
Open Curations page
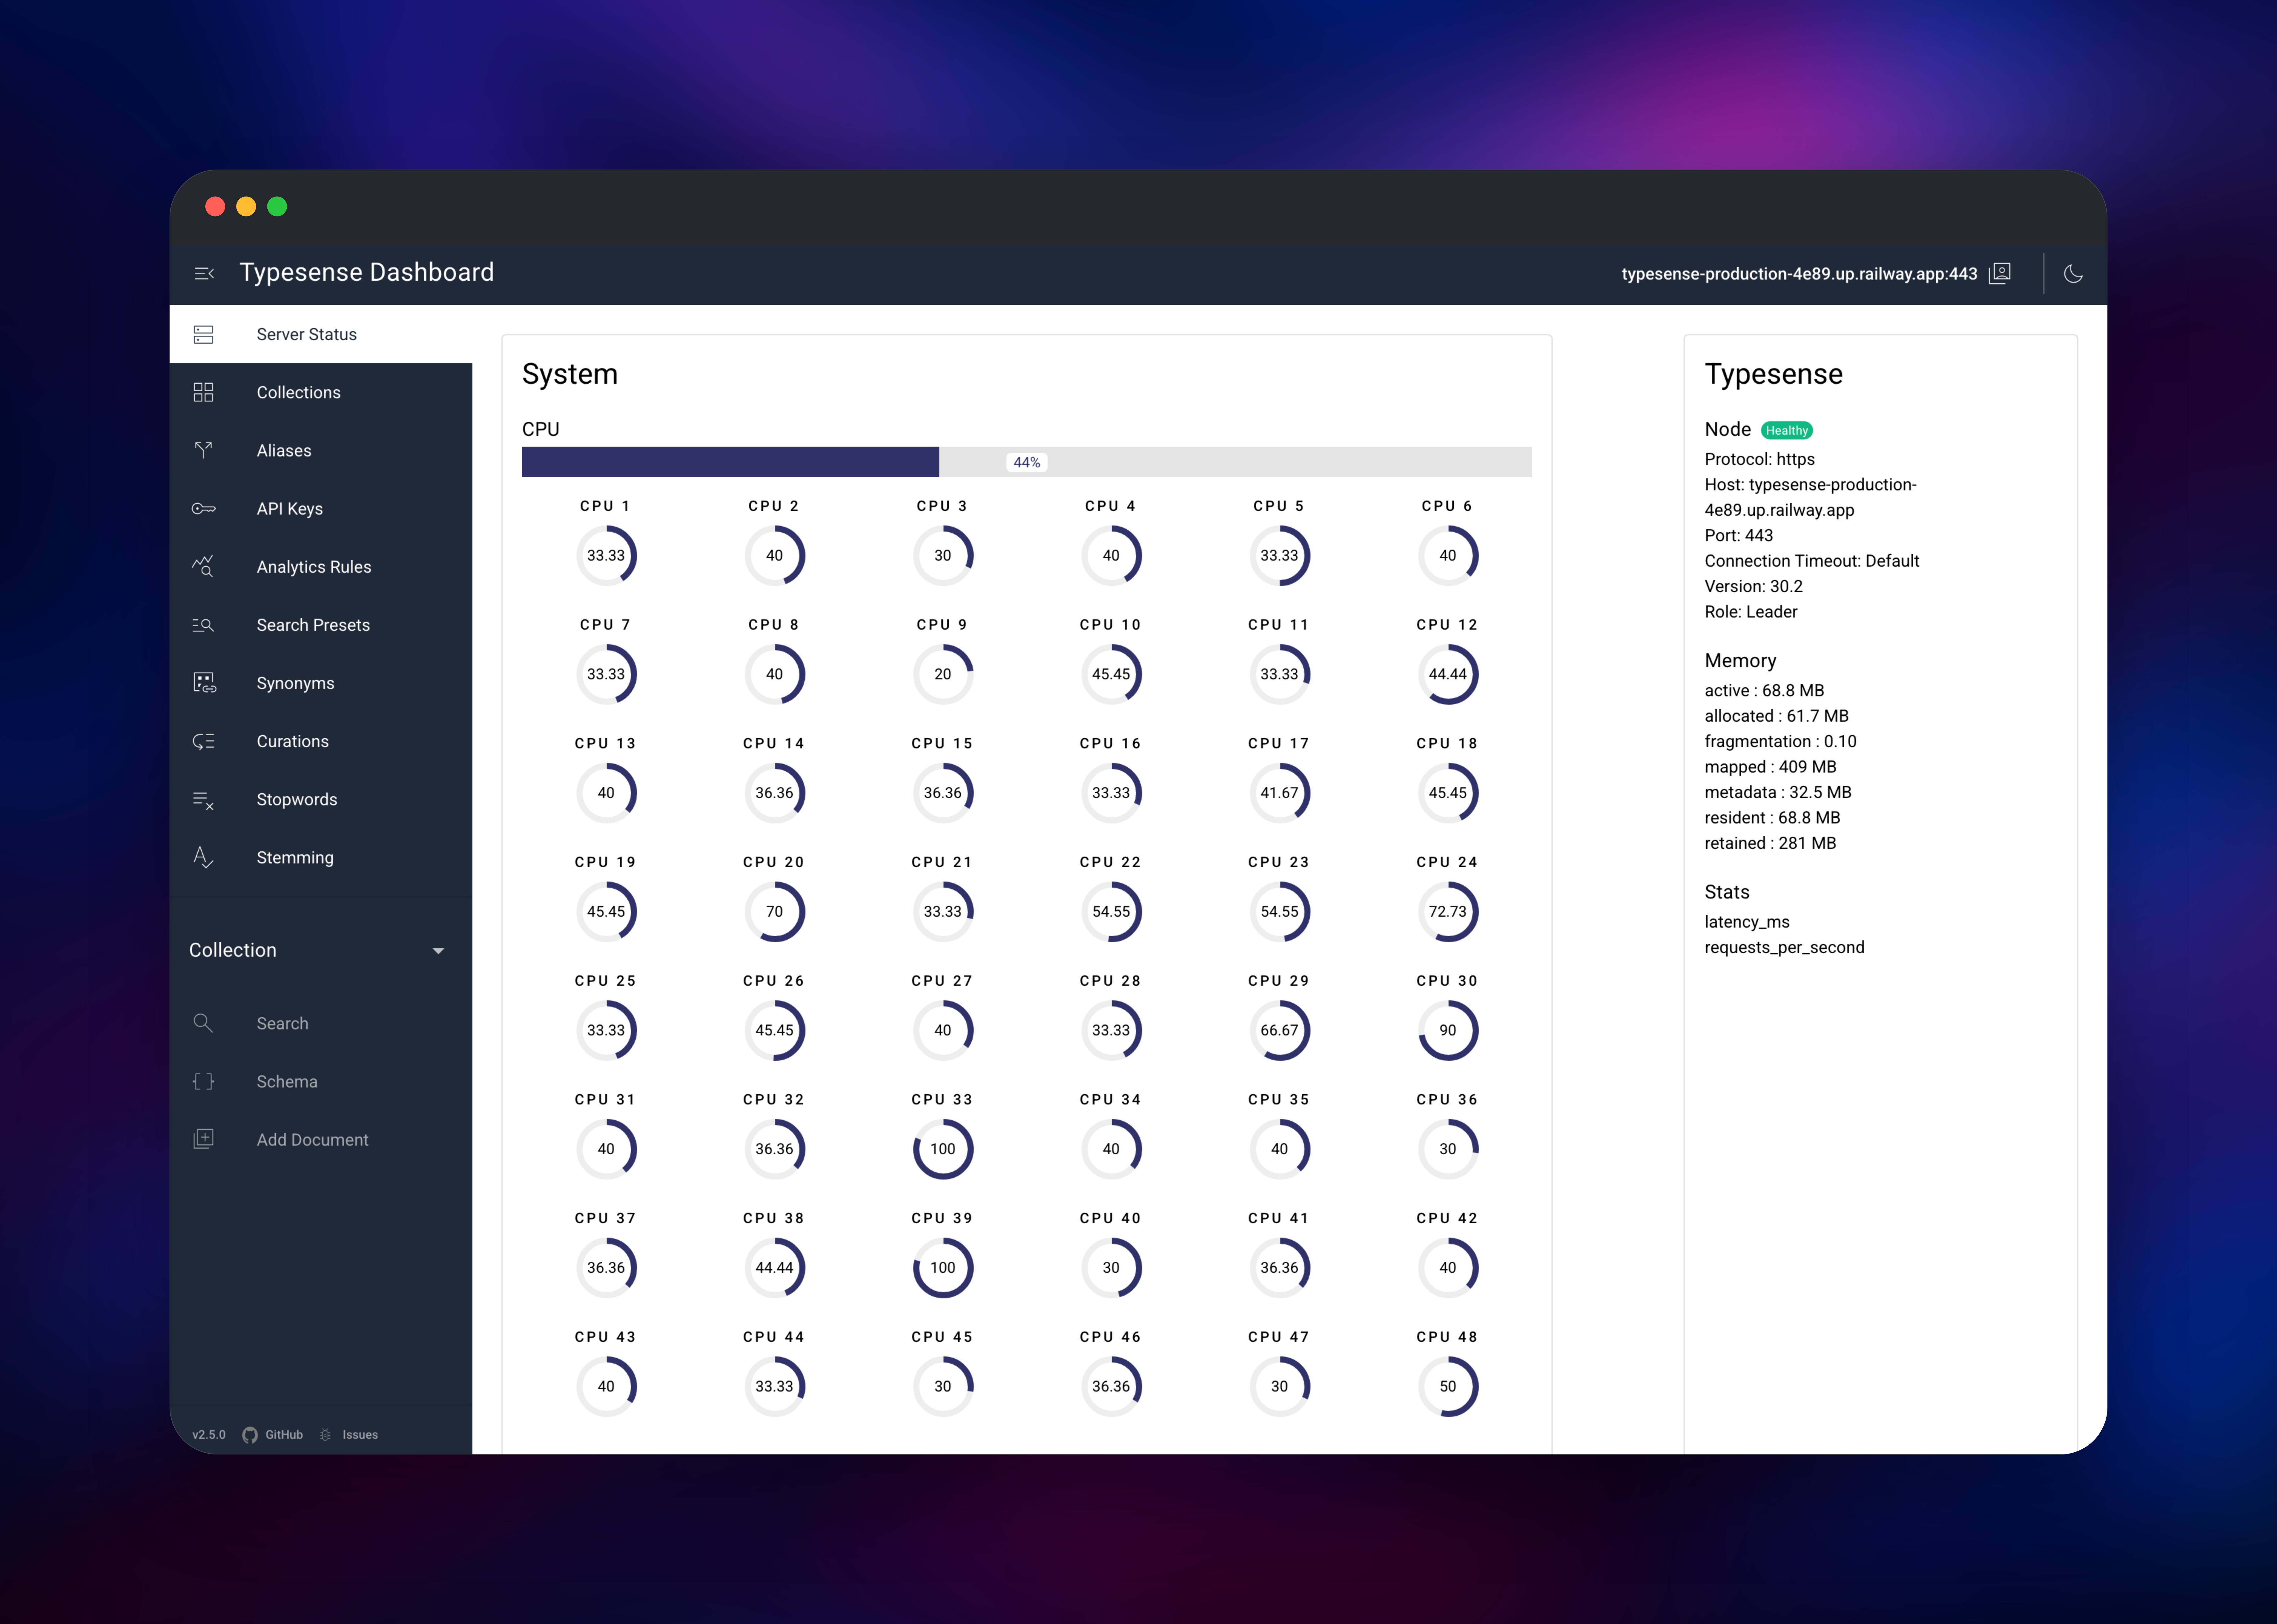(x=321, y=741)
